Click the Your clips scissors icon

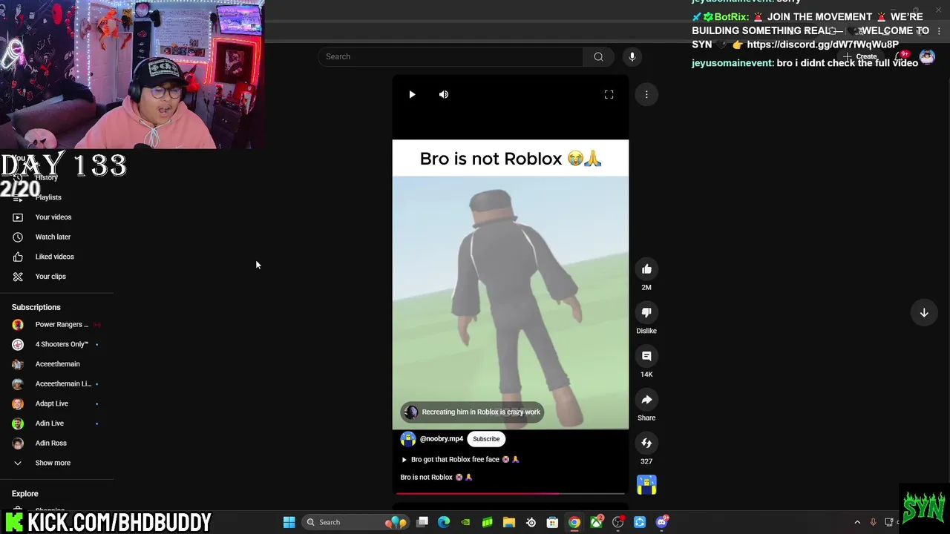click(x=18, y=277)
